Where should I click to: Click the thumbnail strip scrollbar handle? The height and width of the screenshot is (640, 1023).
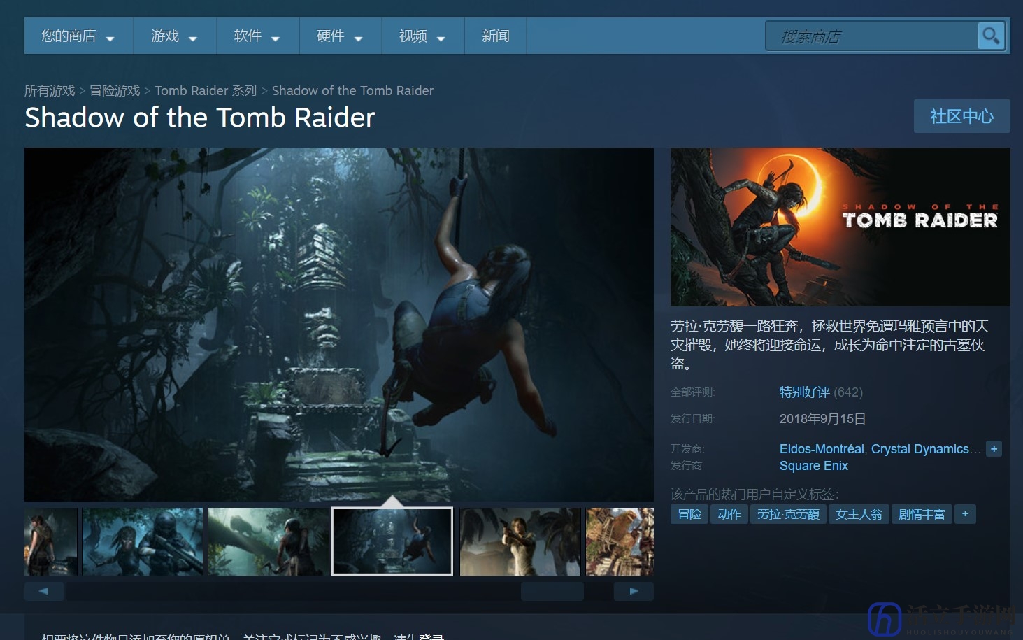552,591
